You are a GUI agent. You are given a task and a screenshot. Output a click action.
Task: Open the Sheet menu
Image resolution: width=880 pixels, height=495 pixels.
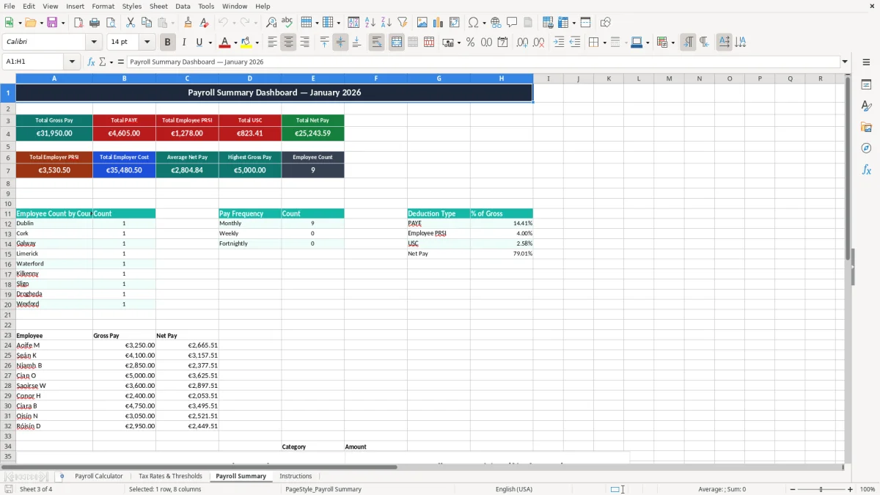(158, 6)
